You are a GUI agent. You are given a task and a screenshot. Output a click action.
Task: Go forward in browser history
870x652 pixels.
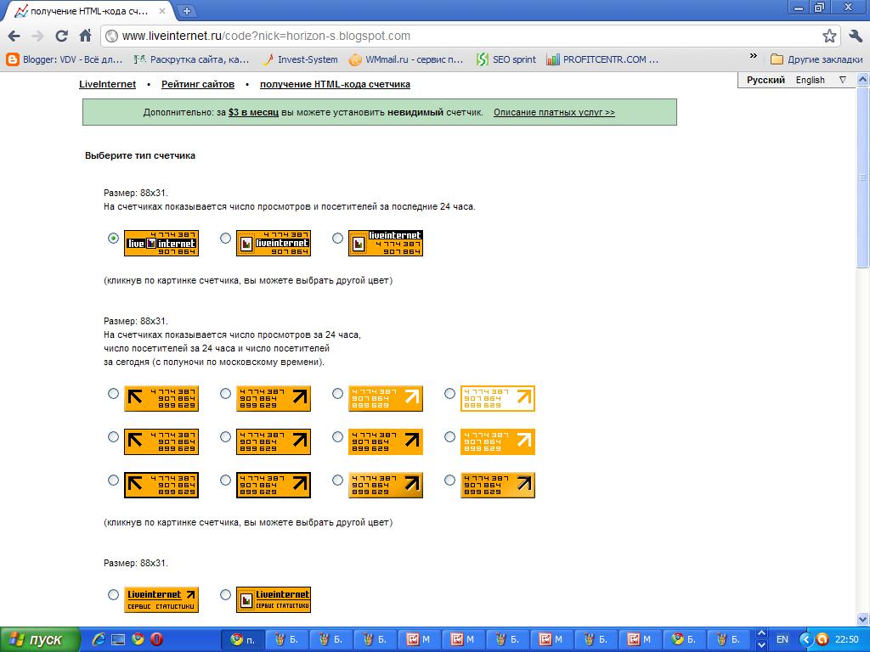pos(37,37)
